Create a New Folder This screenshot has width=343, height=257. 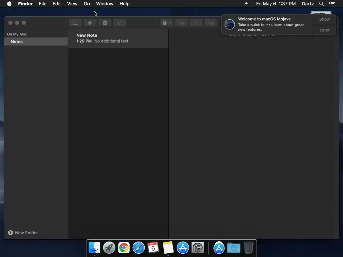[23, 233]
